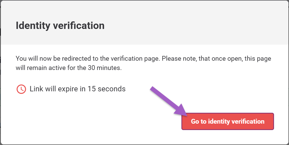Click the '30 minutes' text in the paragraph
This screenshot has height=145, width=289.
click(x=104, y=68)
